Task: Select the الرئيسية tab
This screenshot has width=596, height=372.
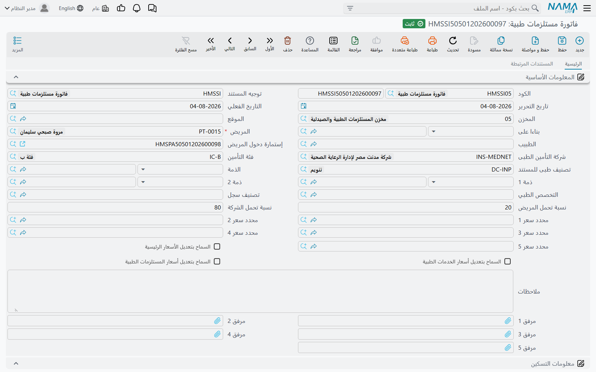Action: click(x=573, y=64)
